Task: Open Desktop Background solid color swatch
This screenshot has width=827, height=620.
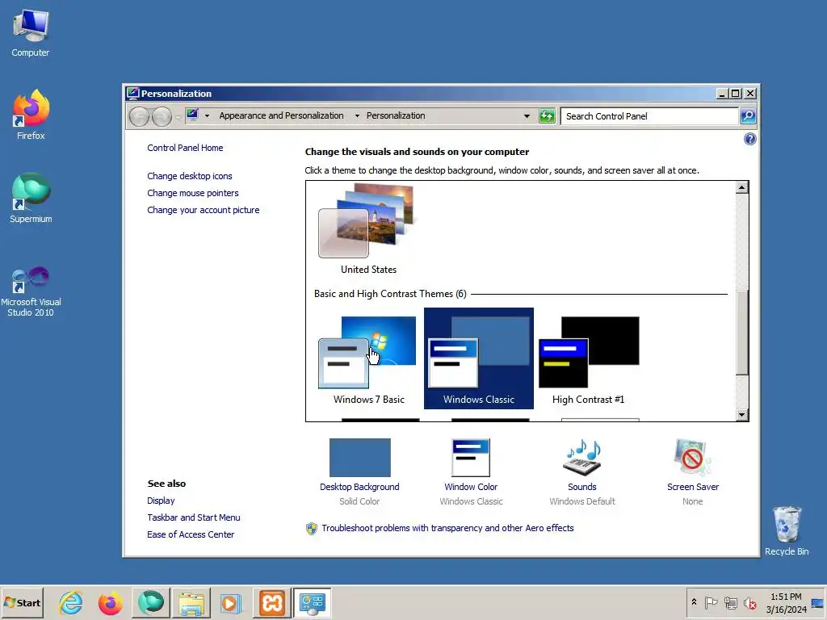Action: [x=359, y=458]
